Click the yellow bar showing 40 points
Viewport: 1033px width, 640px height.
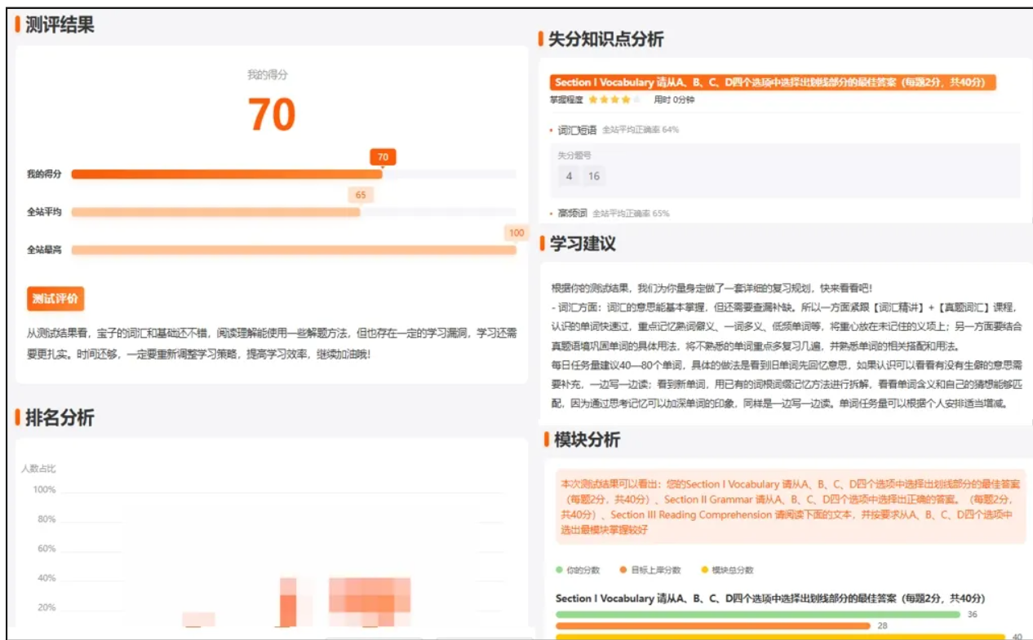pos(780,637)
